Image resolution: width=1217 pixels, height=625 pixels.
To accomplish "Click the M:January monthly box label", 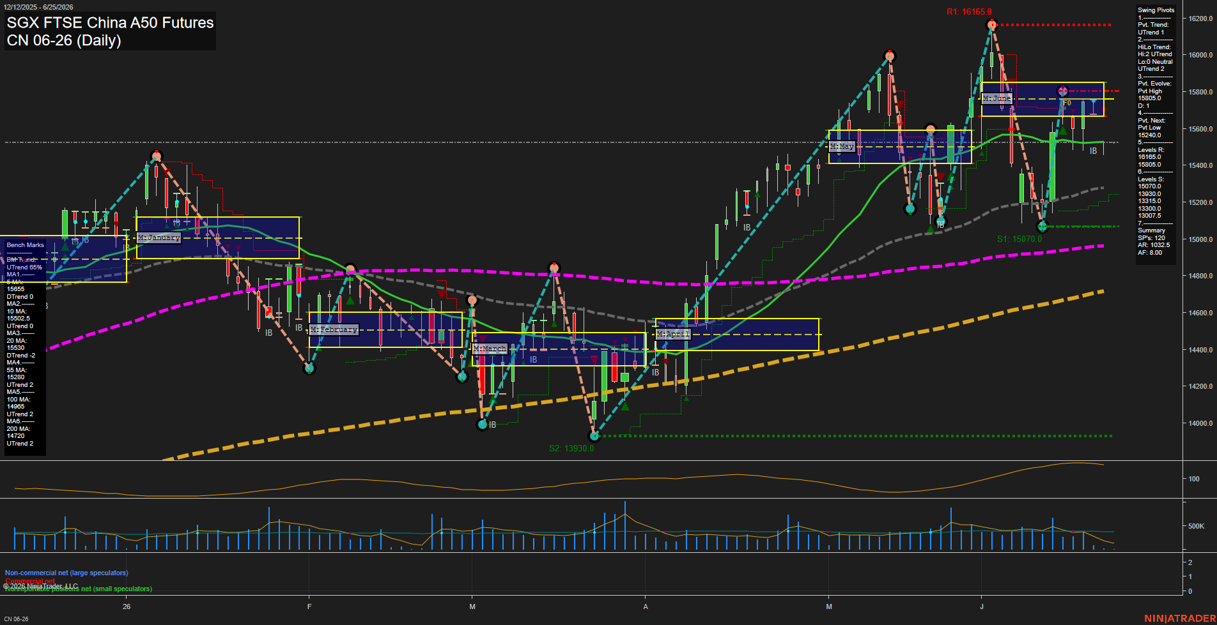I will point(159,237).
